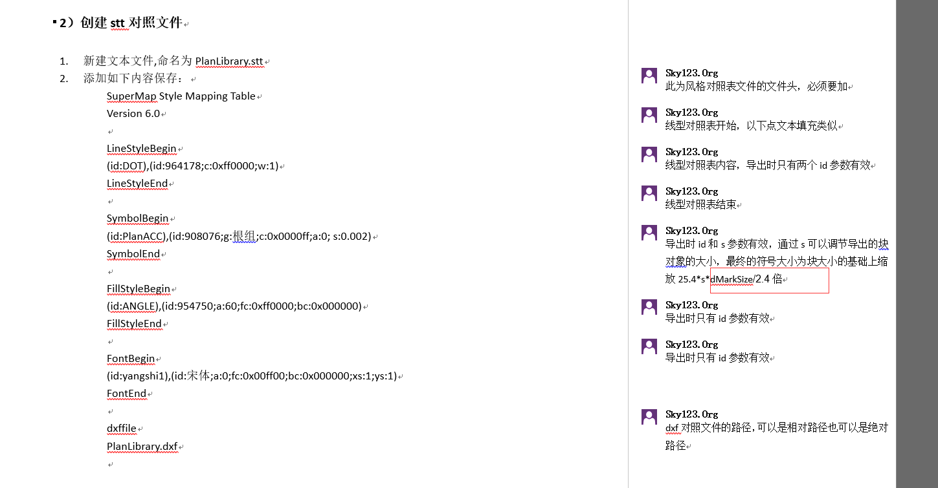Click the (id:ANGLE) fill style entry

234,306
